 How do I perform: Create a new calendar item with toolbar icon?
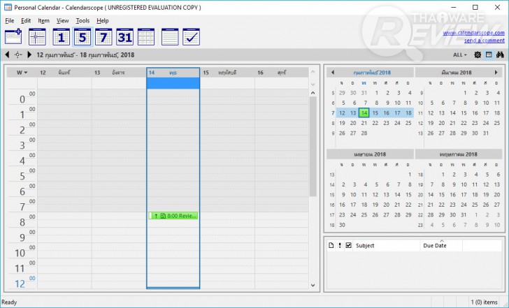tap(13, 36)
